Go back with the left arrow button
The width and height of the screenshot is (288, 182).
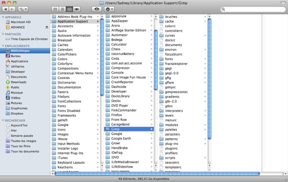coord(5,8)
